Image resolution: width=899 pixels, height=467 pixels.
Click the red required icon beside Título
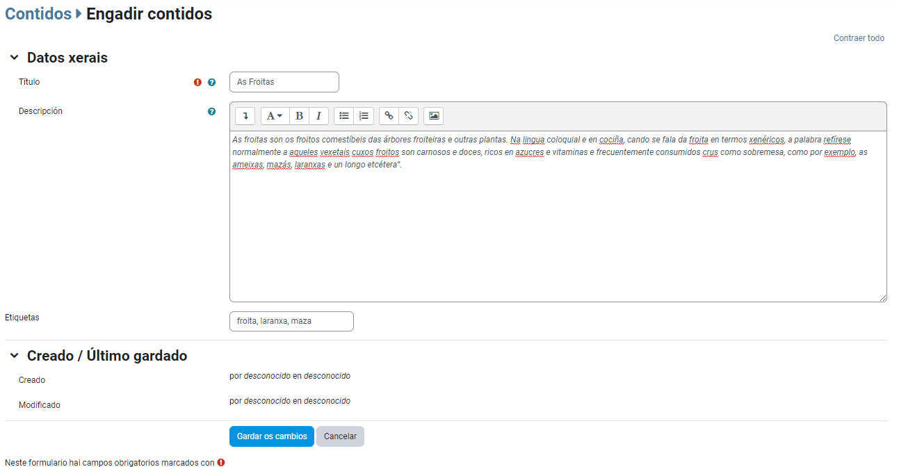coord(197,83)
